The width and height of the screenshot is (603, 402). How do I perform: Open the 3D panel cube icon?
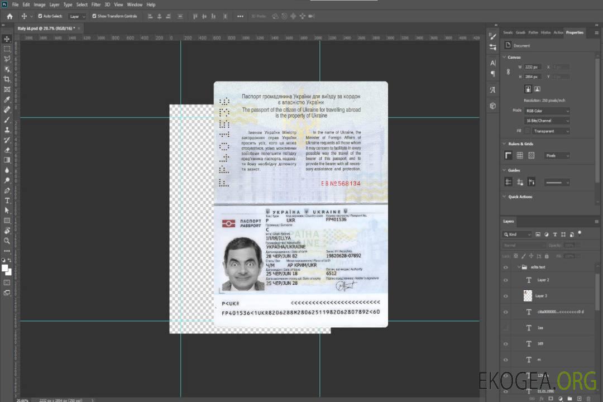pos(492,106)
